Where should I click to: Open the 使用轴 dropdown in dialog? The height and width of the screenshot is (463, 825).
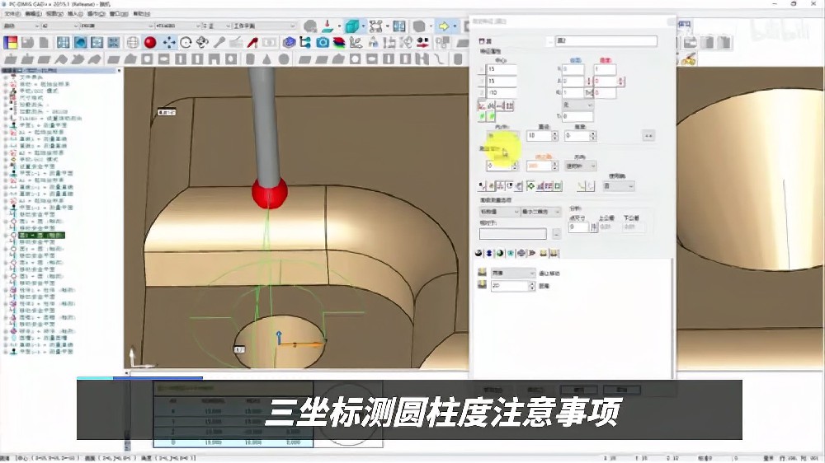[619, 186]
